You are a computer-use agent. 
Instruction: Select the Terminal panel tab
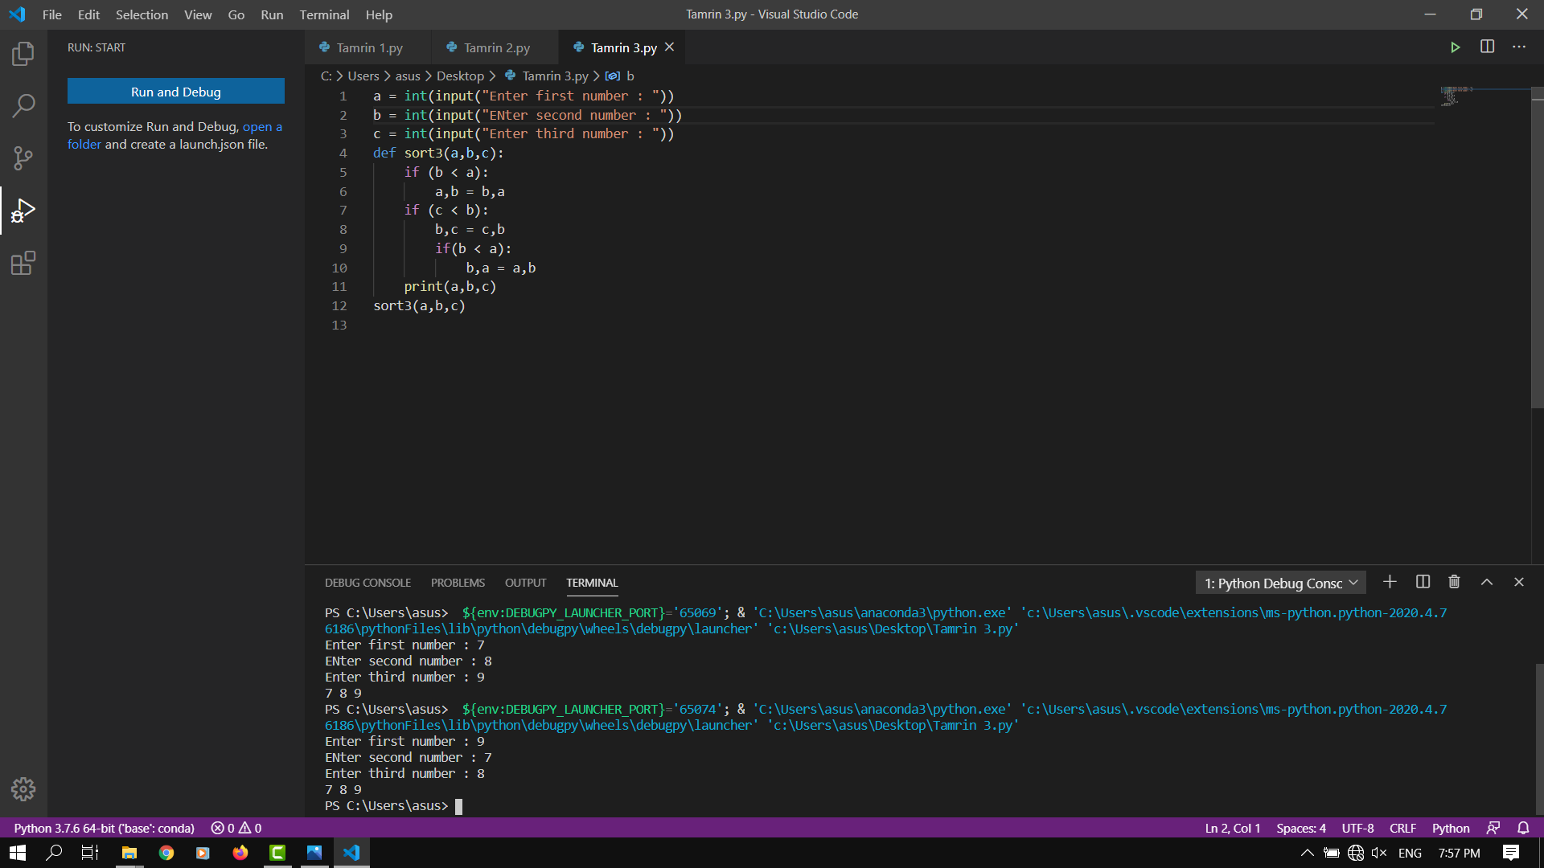[592, 583]
